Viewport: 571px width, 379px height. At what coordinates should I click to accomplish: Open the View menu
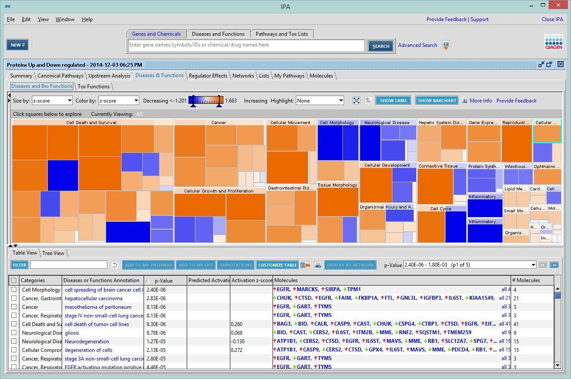tap(43, 19)
